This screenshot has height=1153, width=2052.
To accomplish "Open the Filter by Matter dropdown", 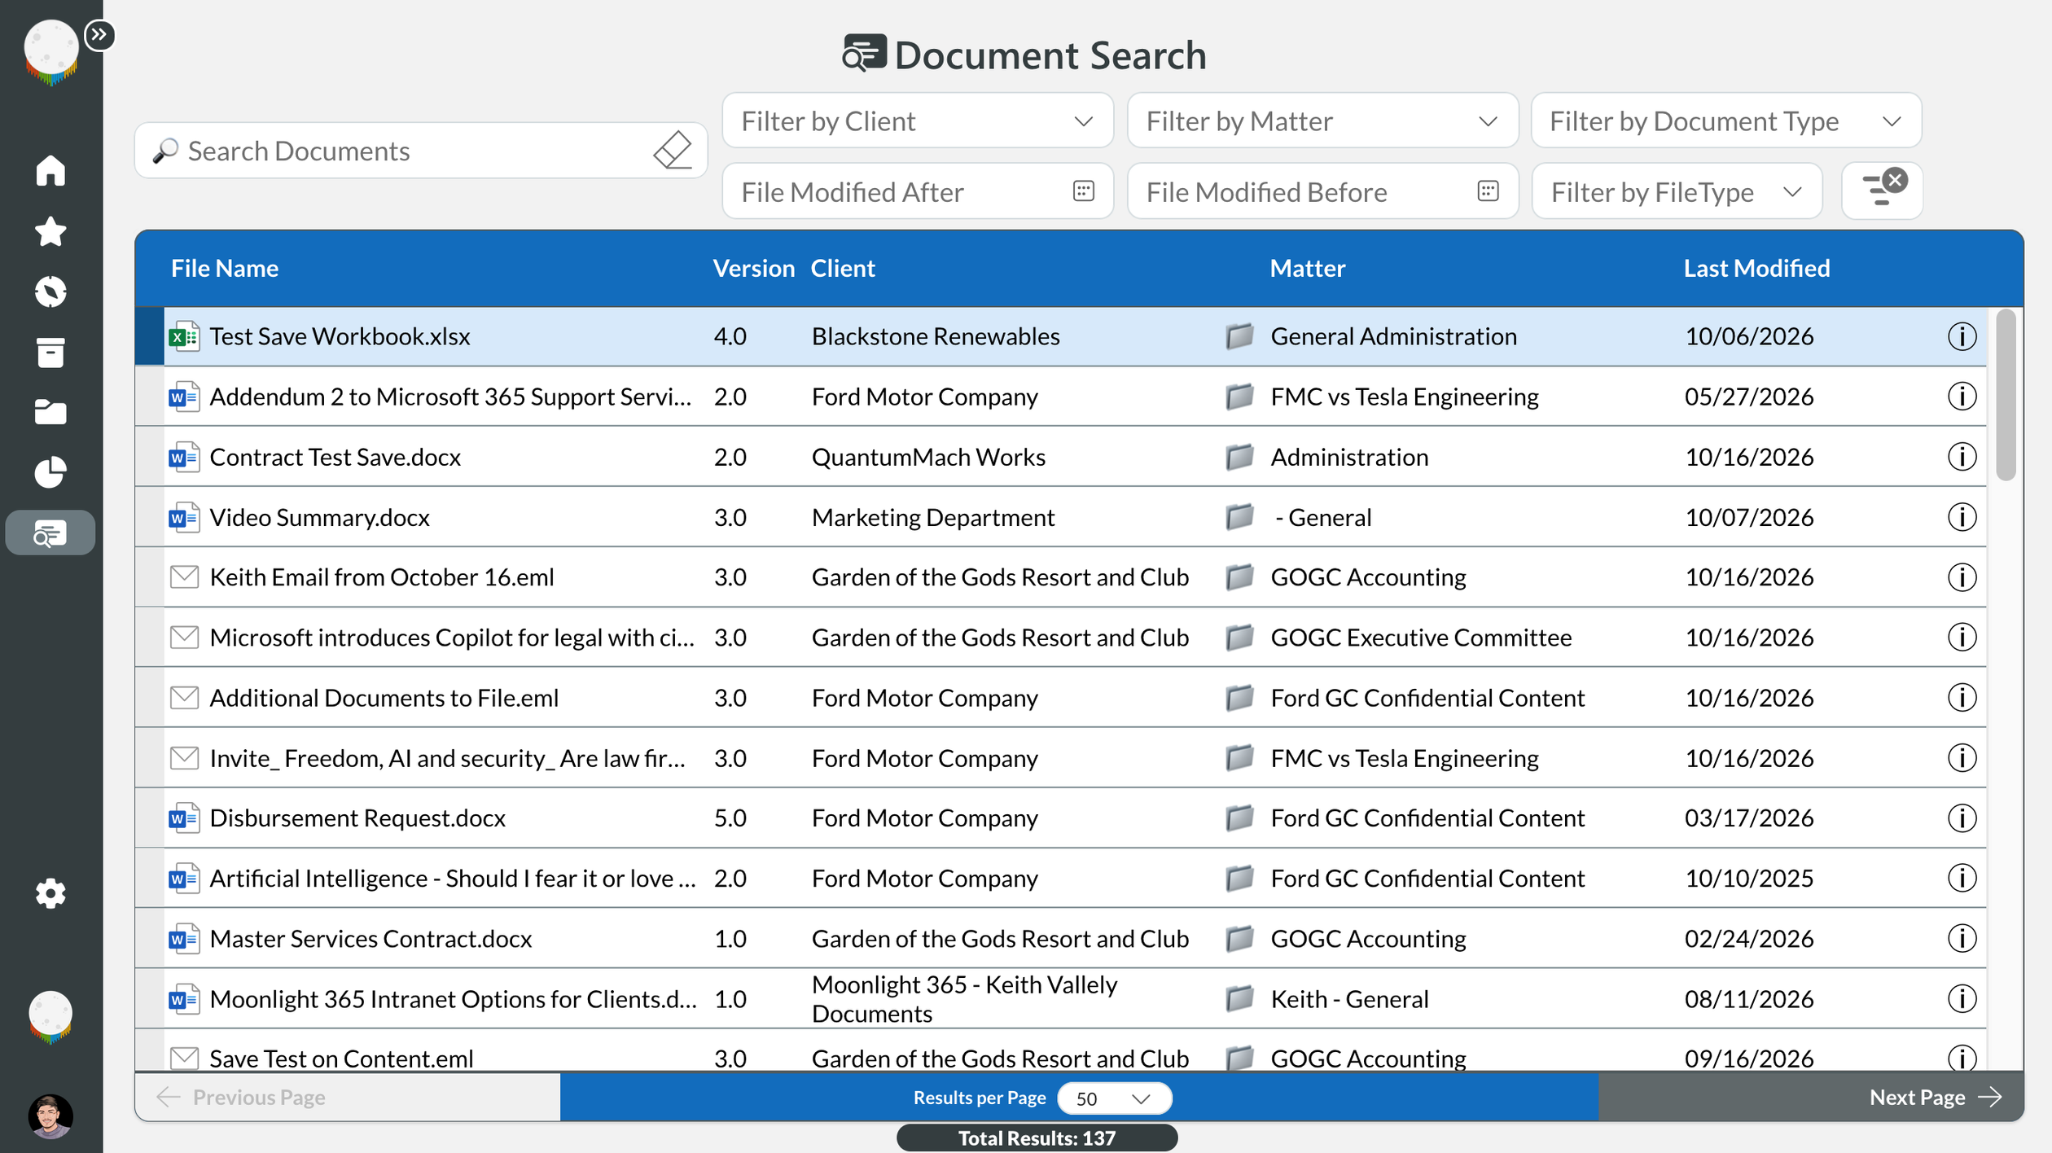I will click(1322, 121).
